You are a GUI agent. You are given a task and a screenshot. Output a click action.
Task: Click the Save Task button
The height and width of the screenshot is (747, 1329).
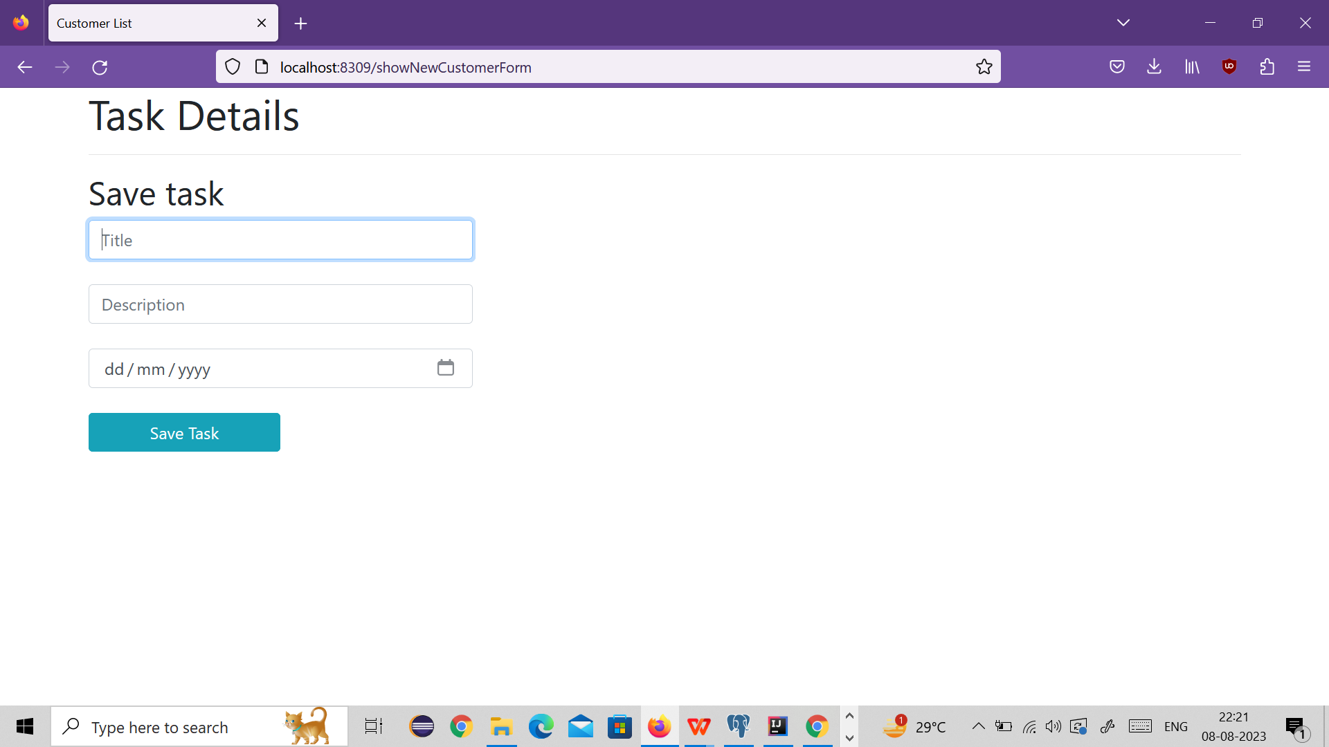(x=184, y=432)
